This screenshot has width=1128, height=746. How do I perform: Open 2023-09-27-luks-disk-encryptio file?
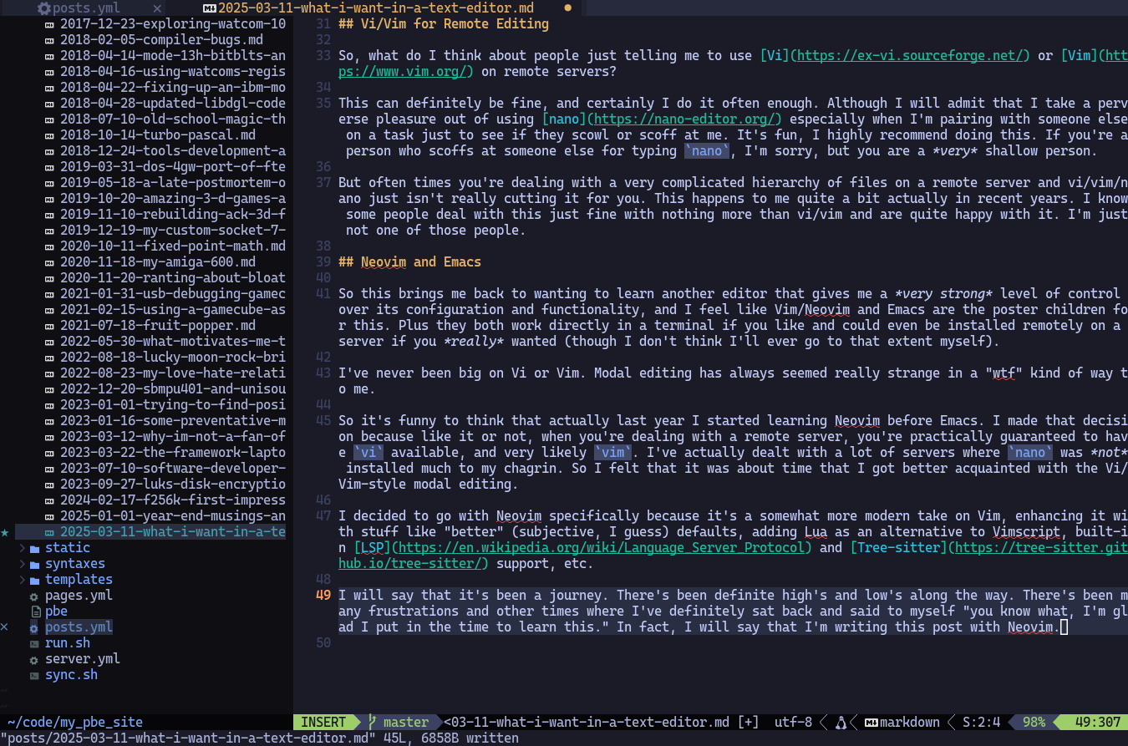pos(173,485)
